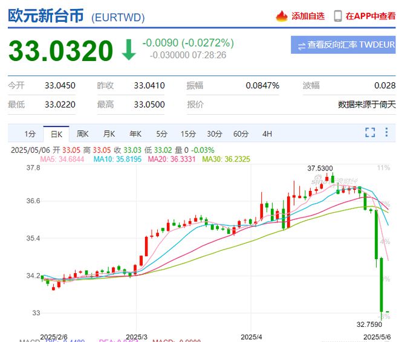This screenshot has width=399, height=342.
Task: Click the 添加自选 link
Action: click(x=308, y=16)
